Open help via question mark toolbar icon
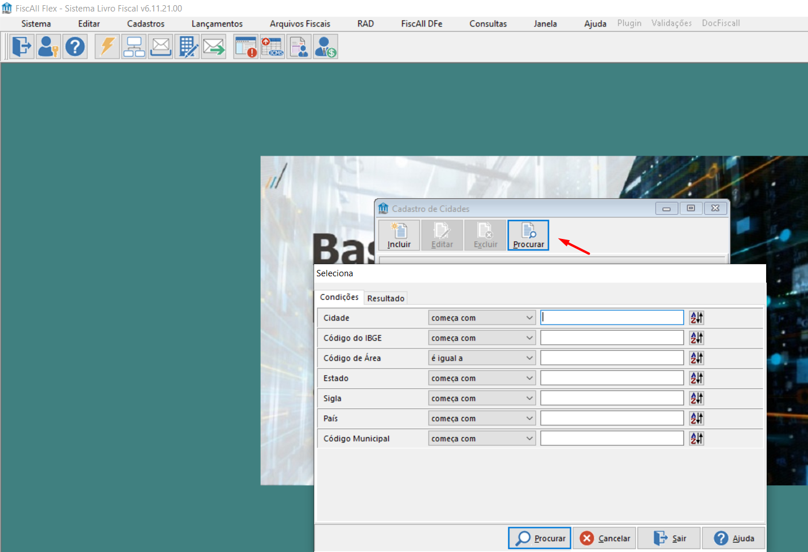The height and width of the screenshot is (552, 808). coord(75,47)
